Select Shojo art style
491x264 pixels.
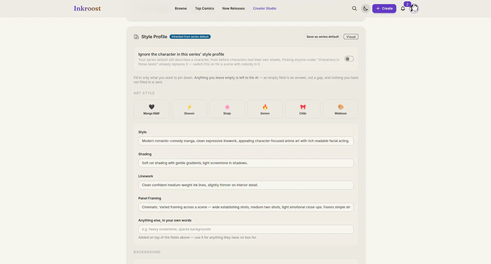[227, 109]
